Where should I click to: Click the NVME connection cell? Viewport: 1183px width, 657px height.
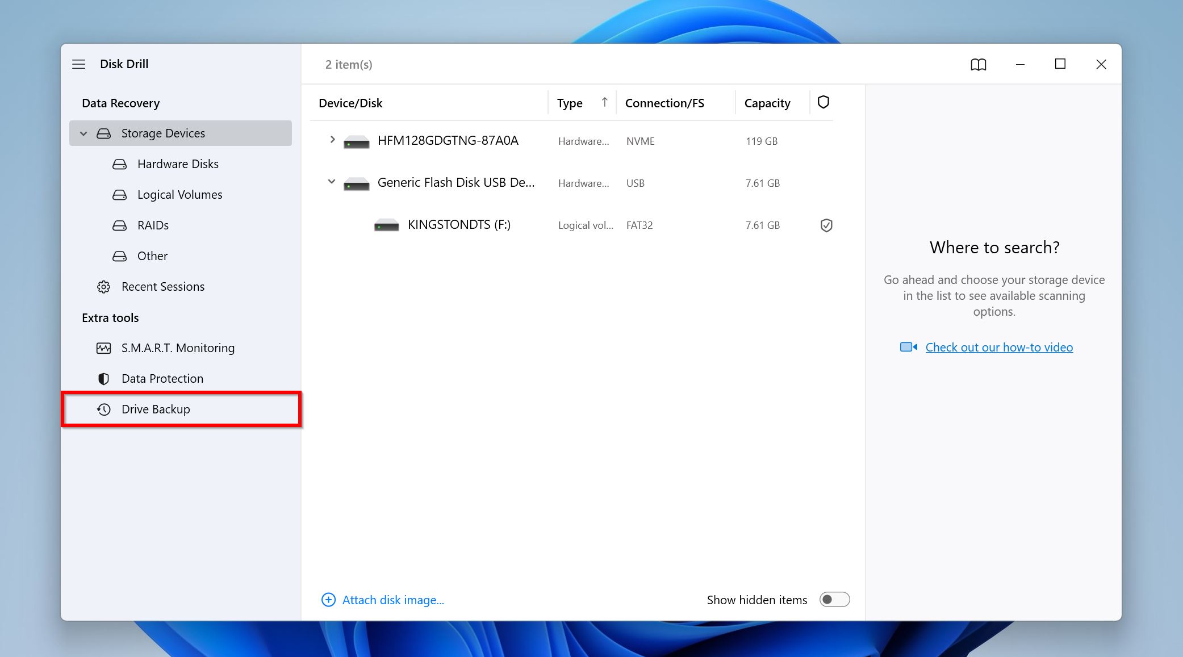pos(640,141)
